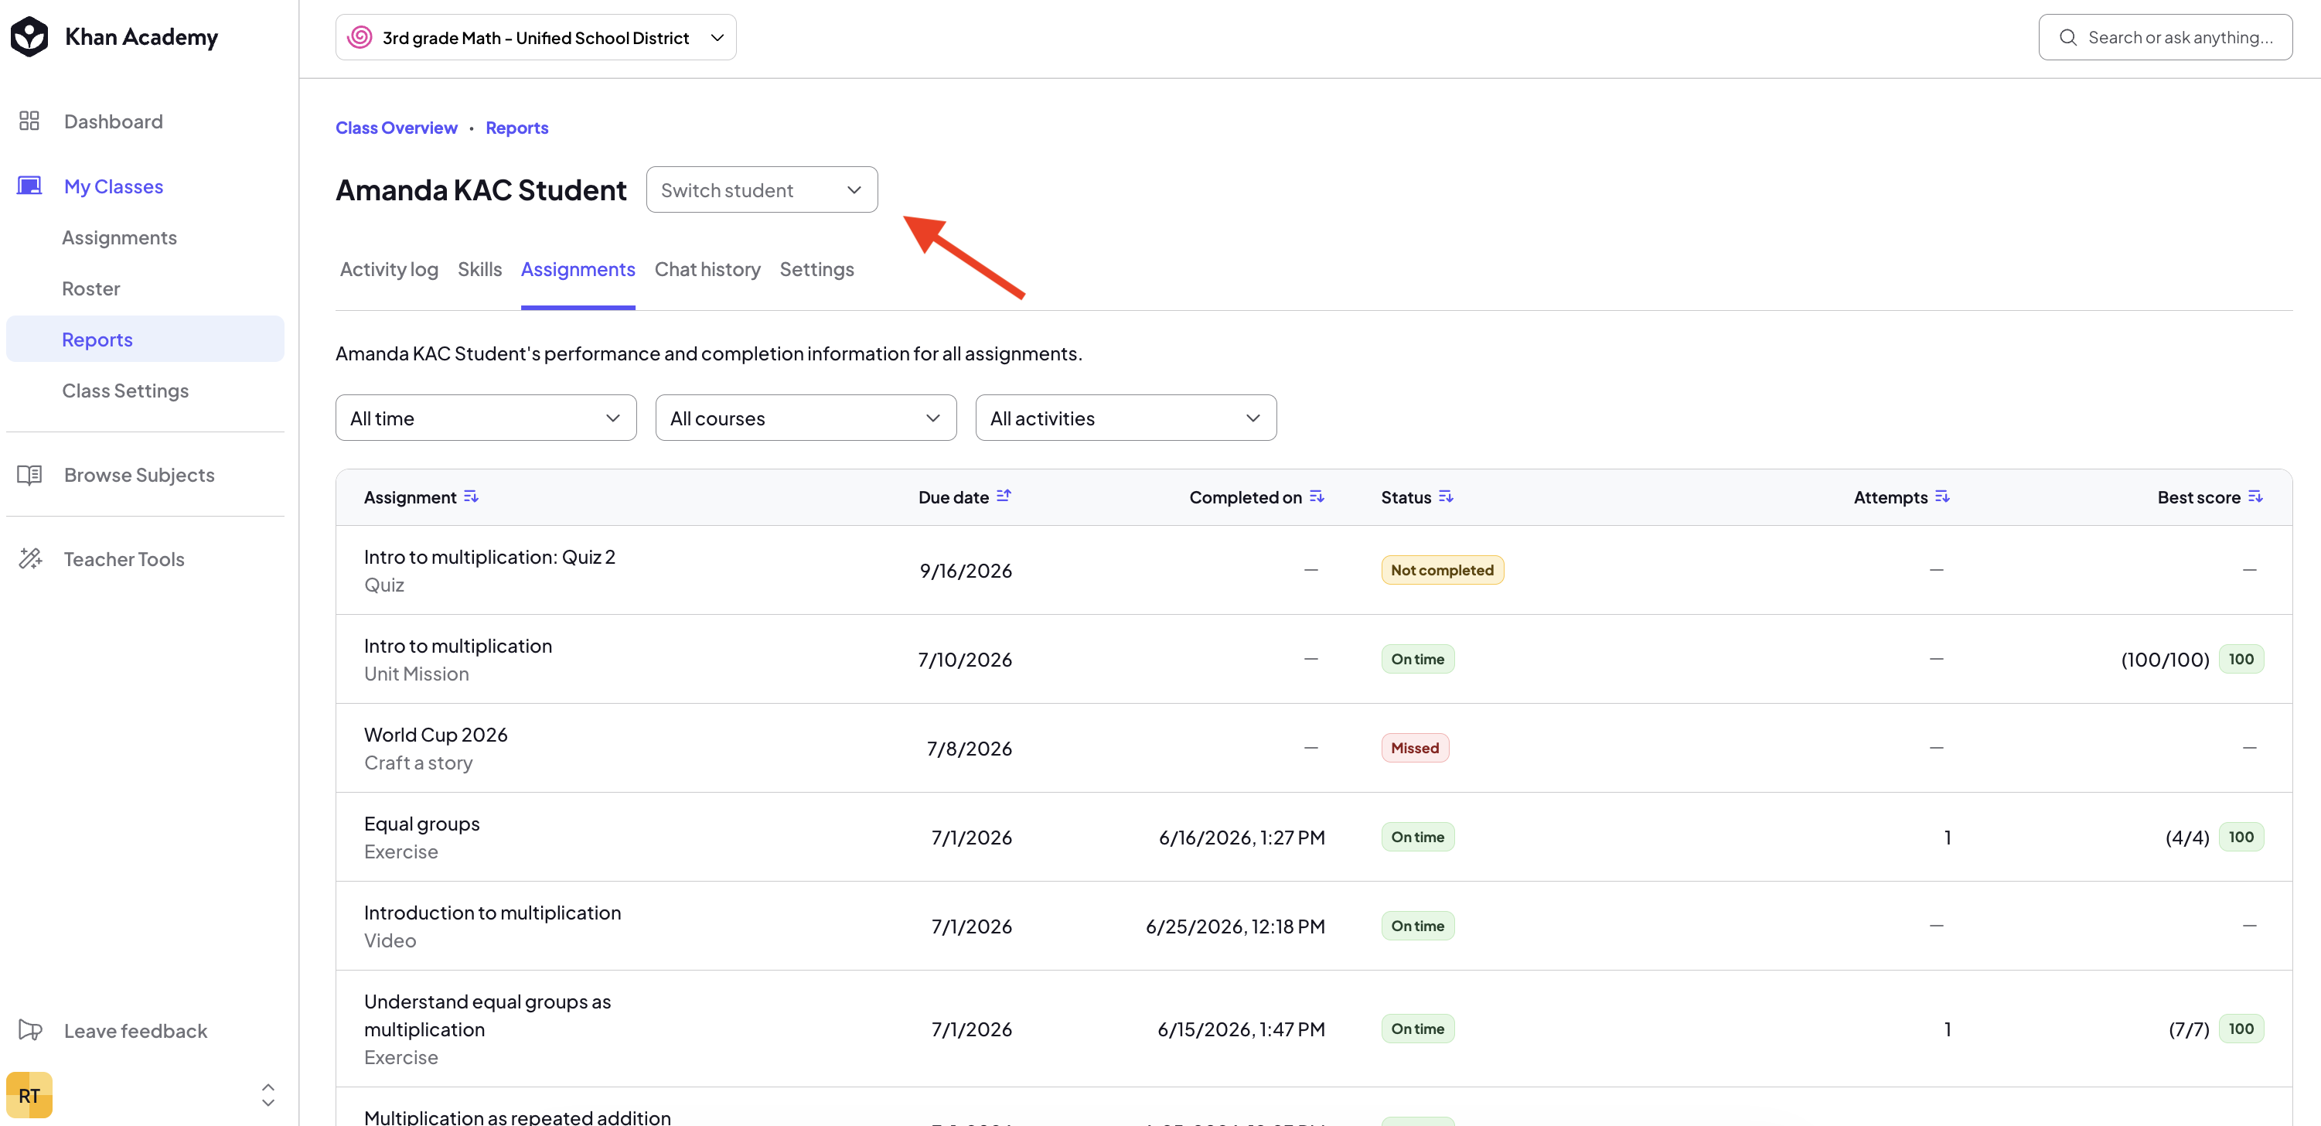The width and height of the screenshot is (2321, 1126).
Task: Open Reports in the sidebar
Action: pos(145,339)
